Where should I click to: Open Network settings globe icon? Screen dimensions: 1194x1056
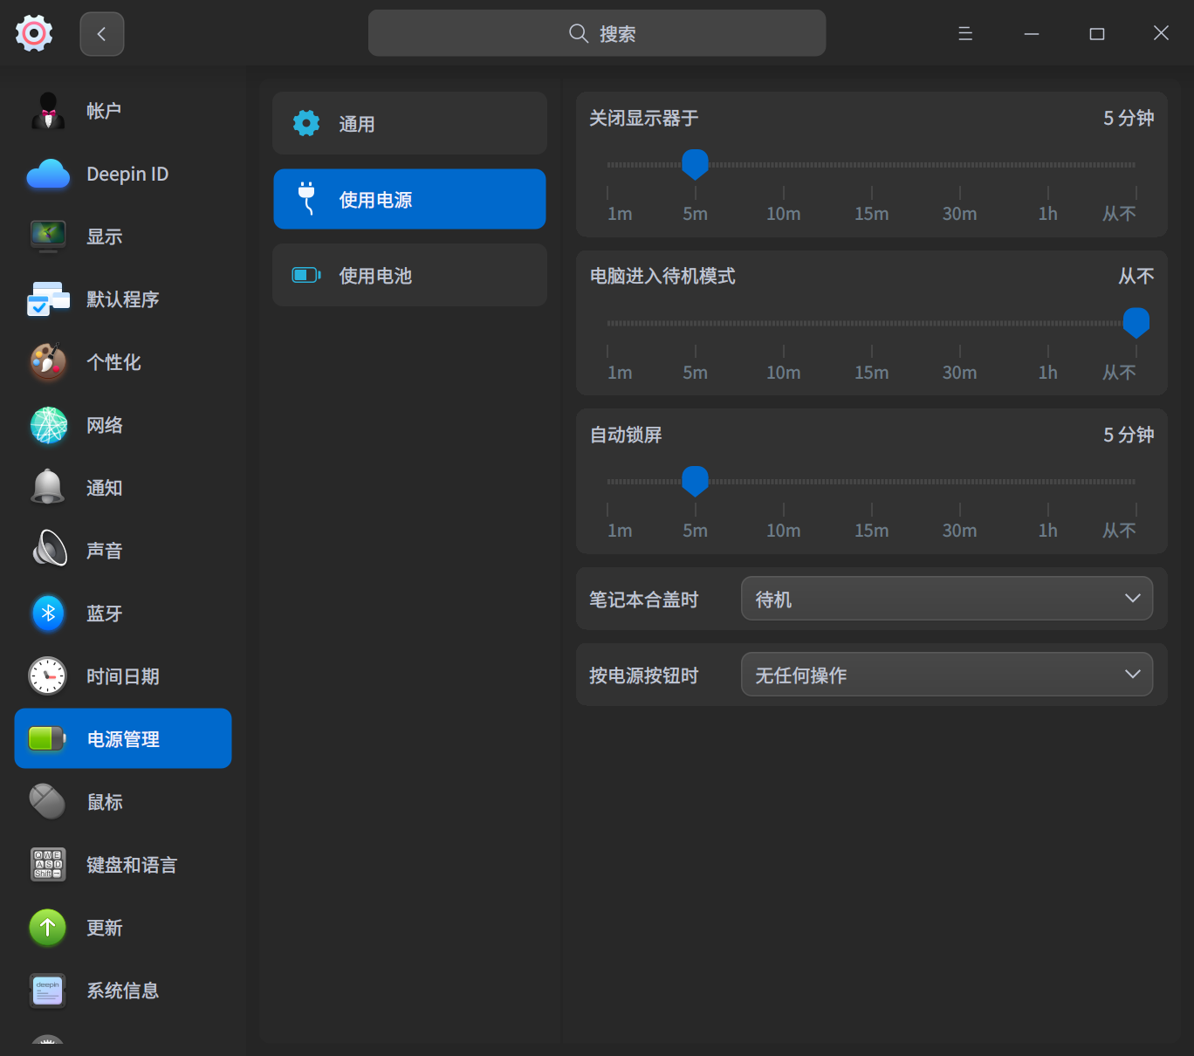coord(48,425)
